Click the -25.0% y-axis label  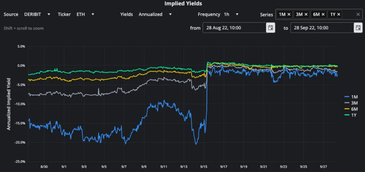[x=20, y=162]
